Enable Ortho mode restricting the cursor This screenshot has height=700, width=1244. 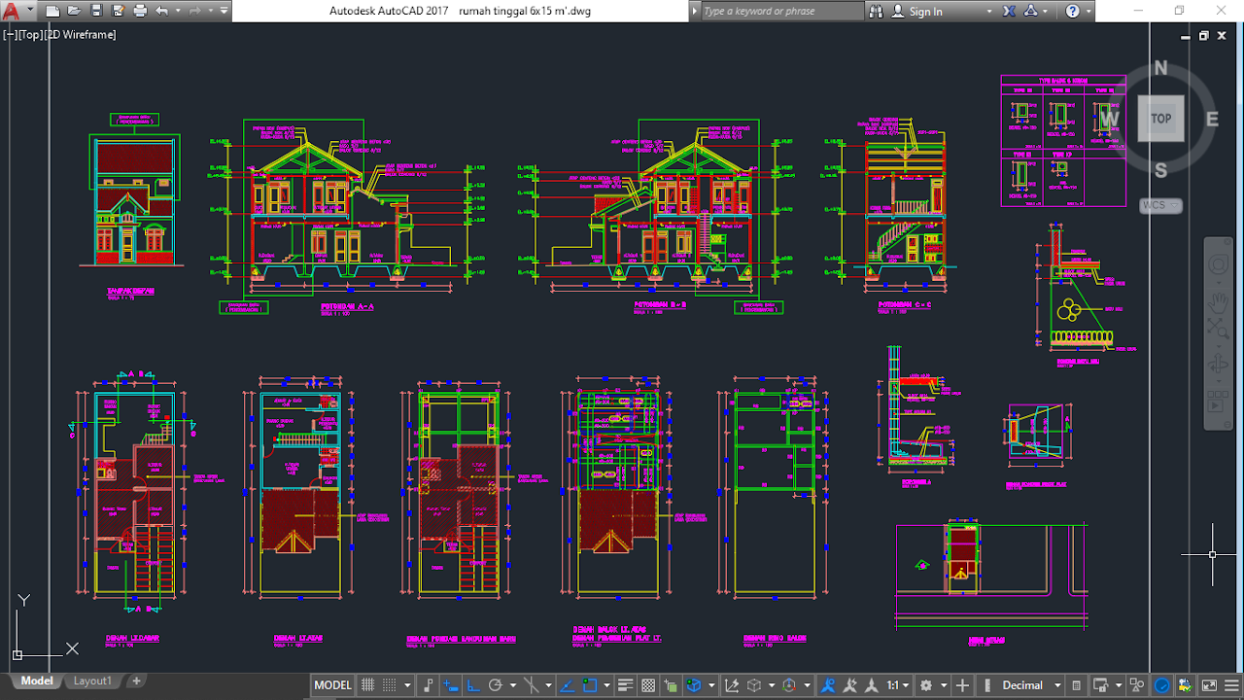[x=473, y=684]
